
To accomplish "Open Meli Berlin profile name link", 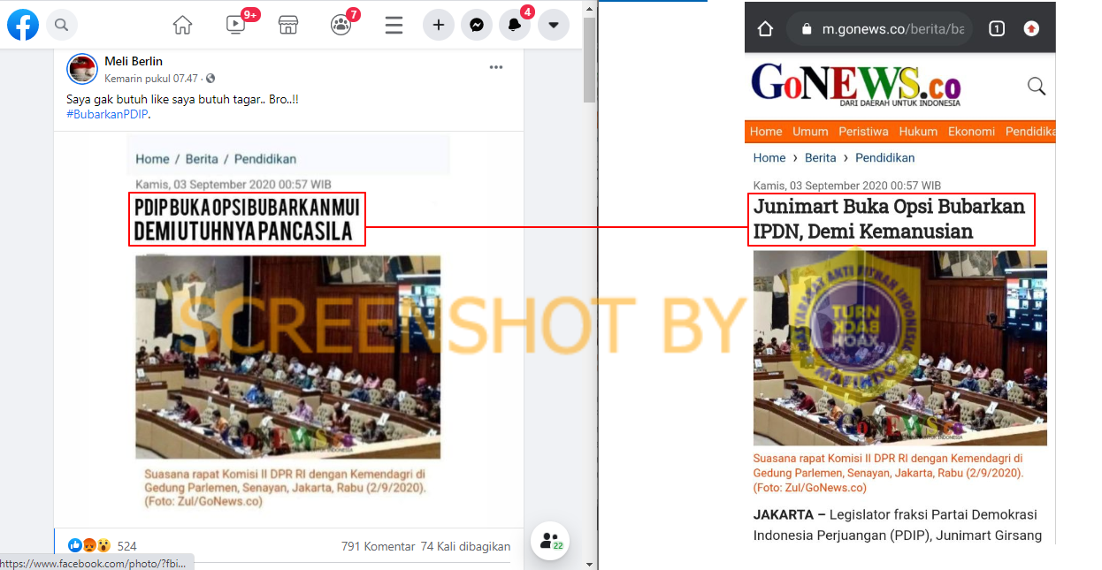I will [134, 61].
